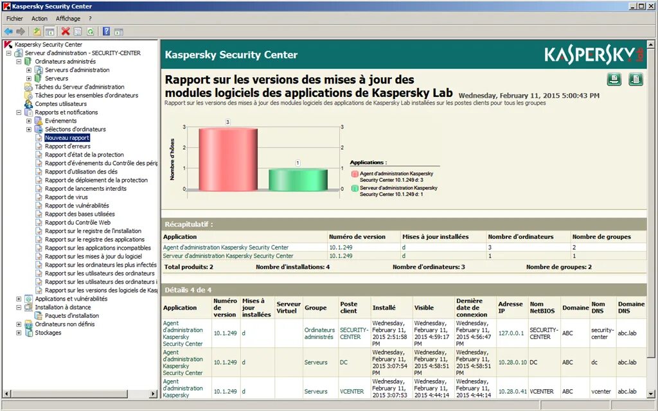Click the green Refresh toolbar icon

90,31
